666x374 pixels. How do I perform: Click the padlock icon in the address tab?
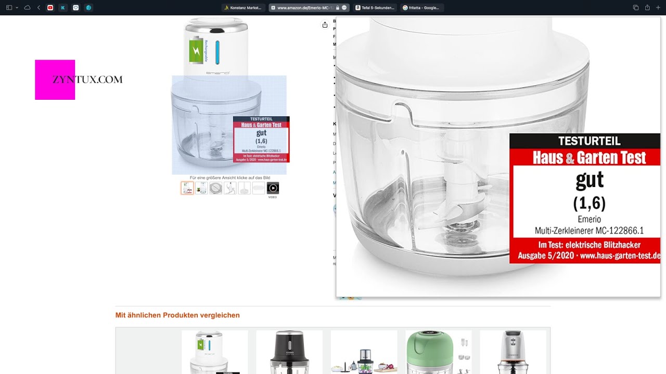click(338, 8)
